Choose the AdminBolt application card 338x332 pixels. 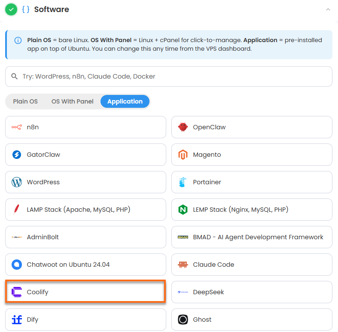pos(85,237)
